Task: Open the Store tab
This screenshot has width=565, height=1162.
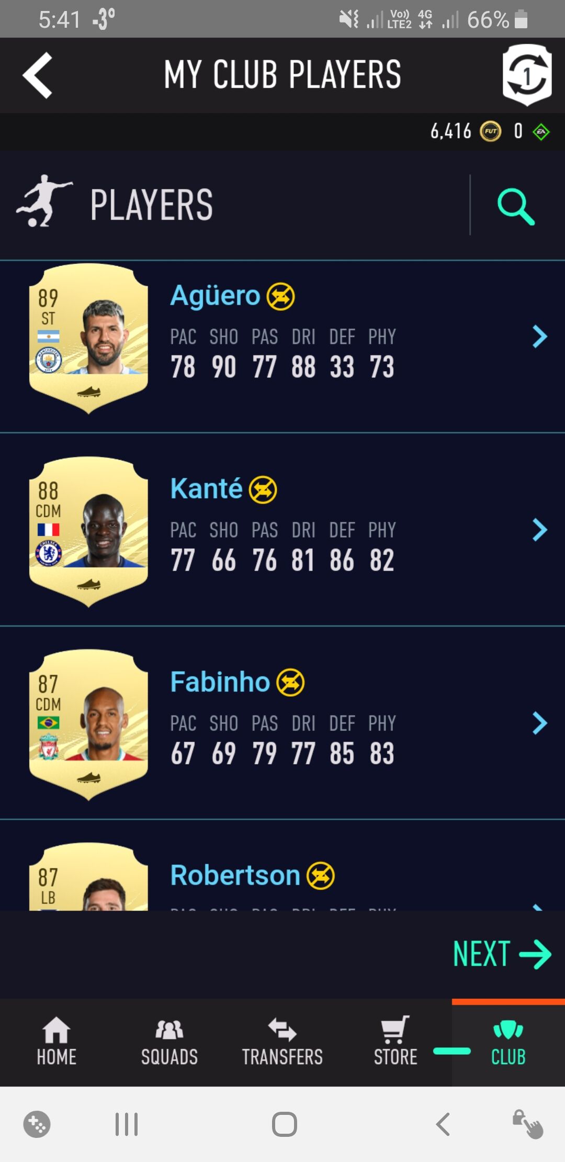Action: tap(395, 1042)
